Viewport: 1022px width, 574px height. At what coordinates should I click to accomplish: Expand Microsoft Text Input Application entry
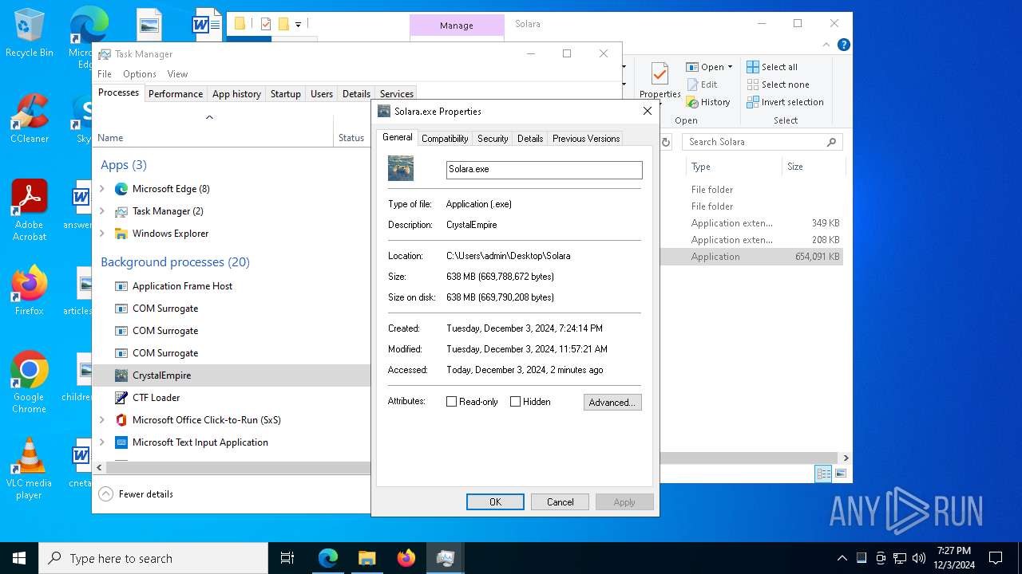[102, 442]
